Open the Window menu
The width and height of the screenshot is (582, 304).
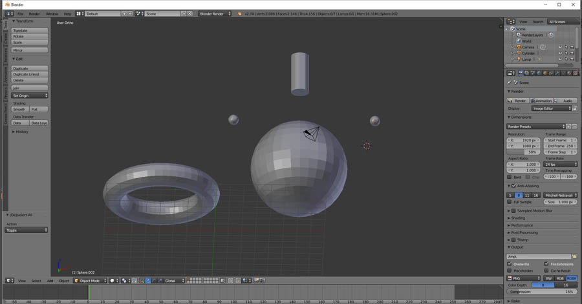[52, 14]
